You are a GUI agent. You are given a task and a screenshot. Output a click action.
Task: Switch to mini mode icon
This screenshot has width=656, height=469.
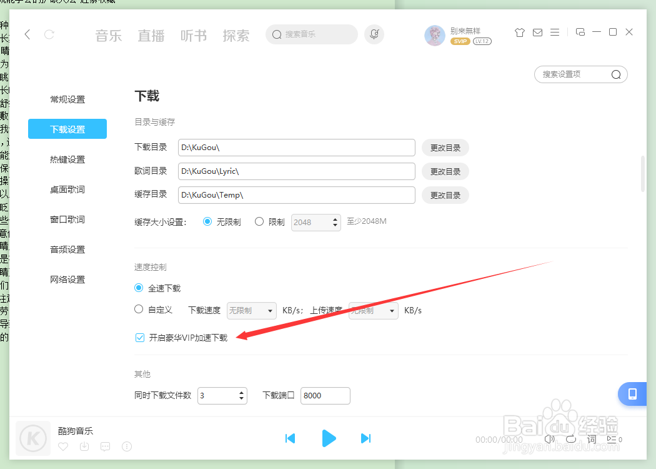pyautogui.click(x=580, y=32)
